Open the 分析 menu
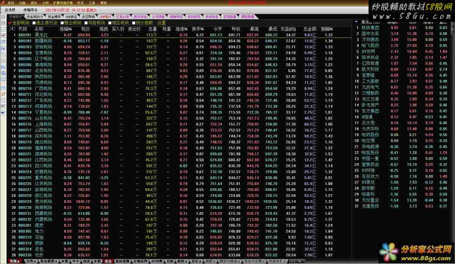Image resolution: width=455 pixels, height=264 pixels. coord(45,3)
